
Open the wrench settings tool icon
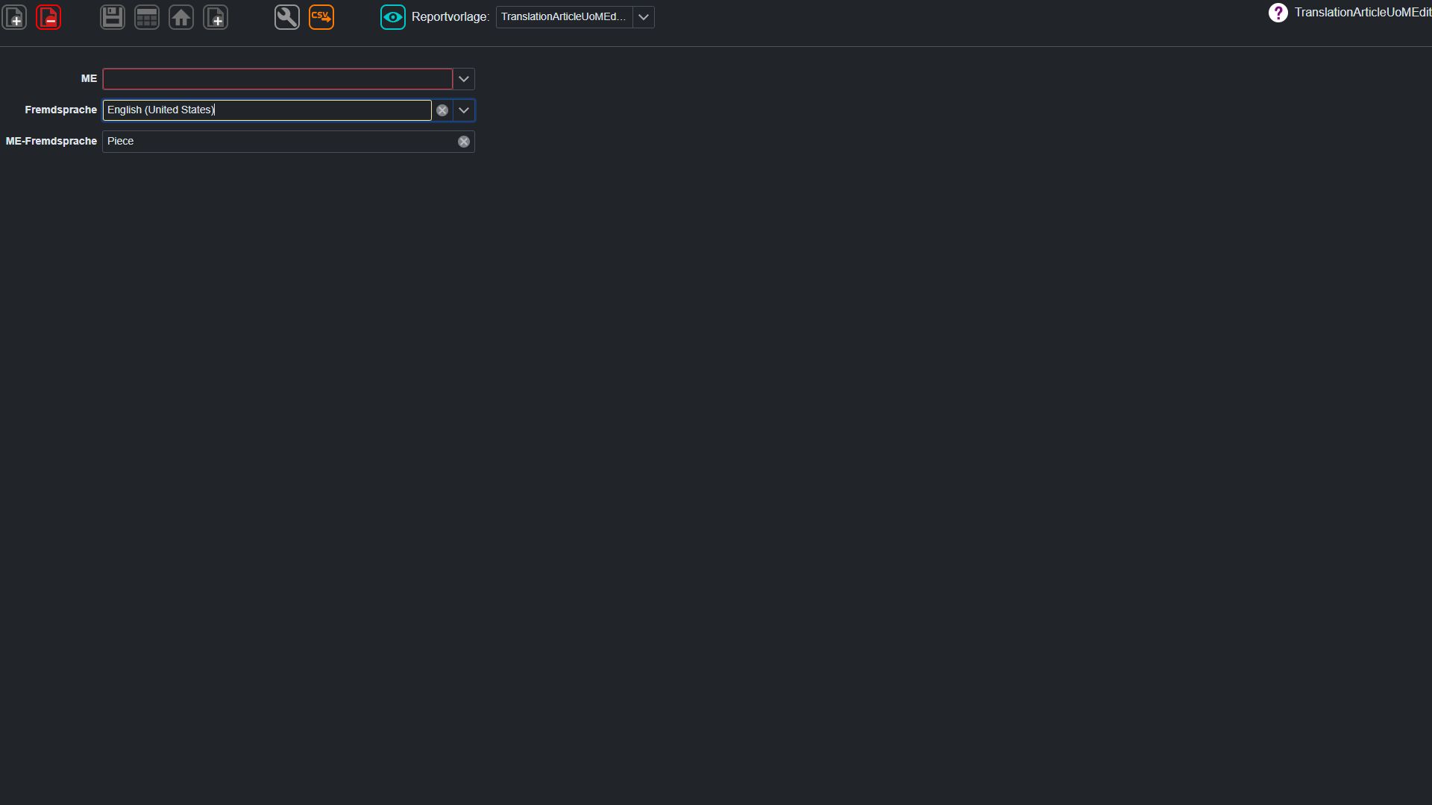(287, 17)
